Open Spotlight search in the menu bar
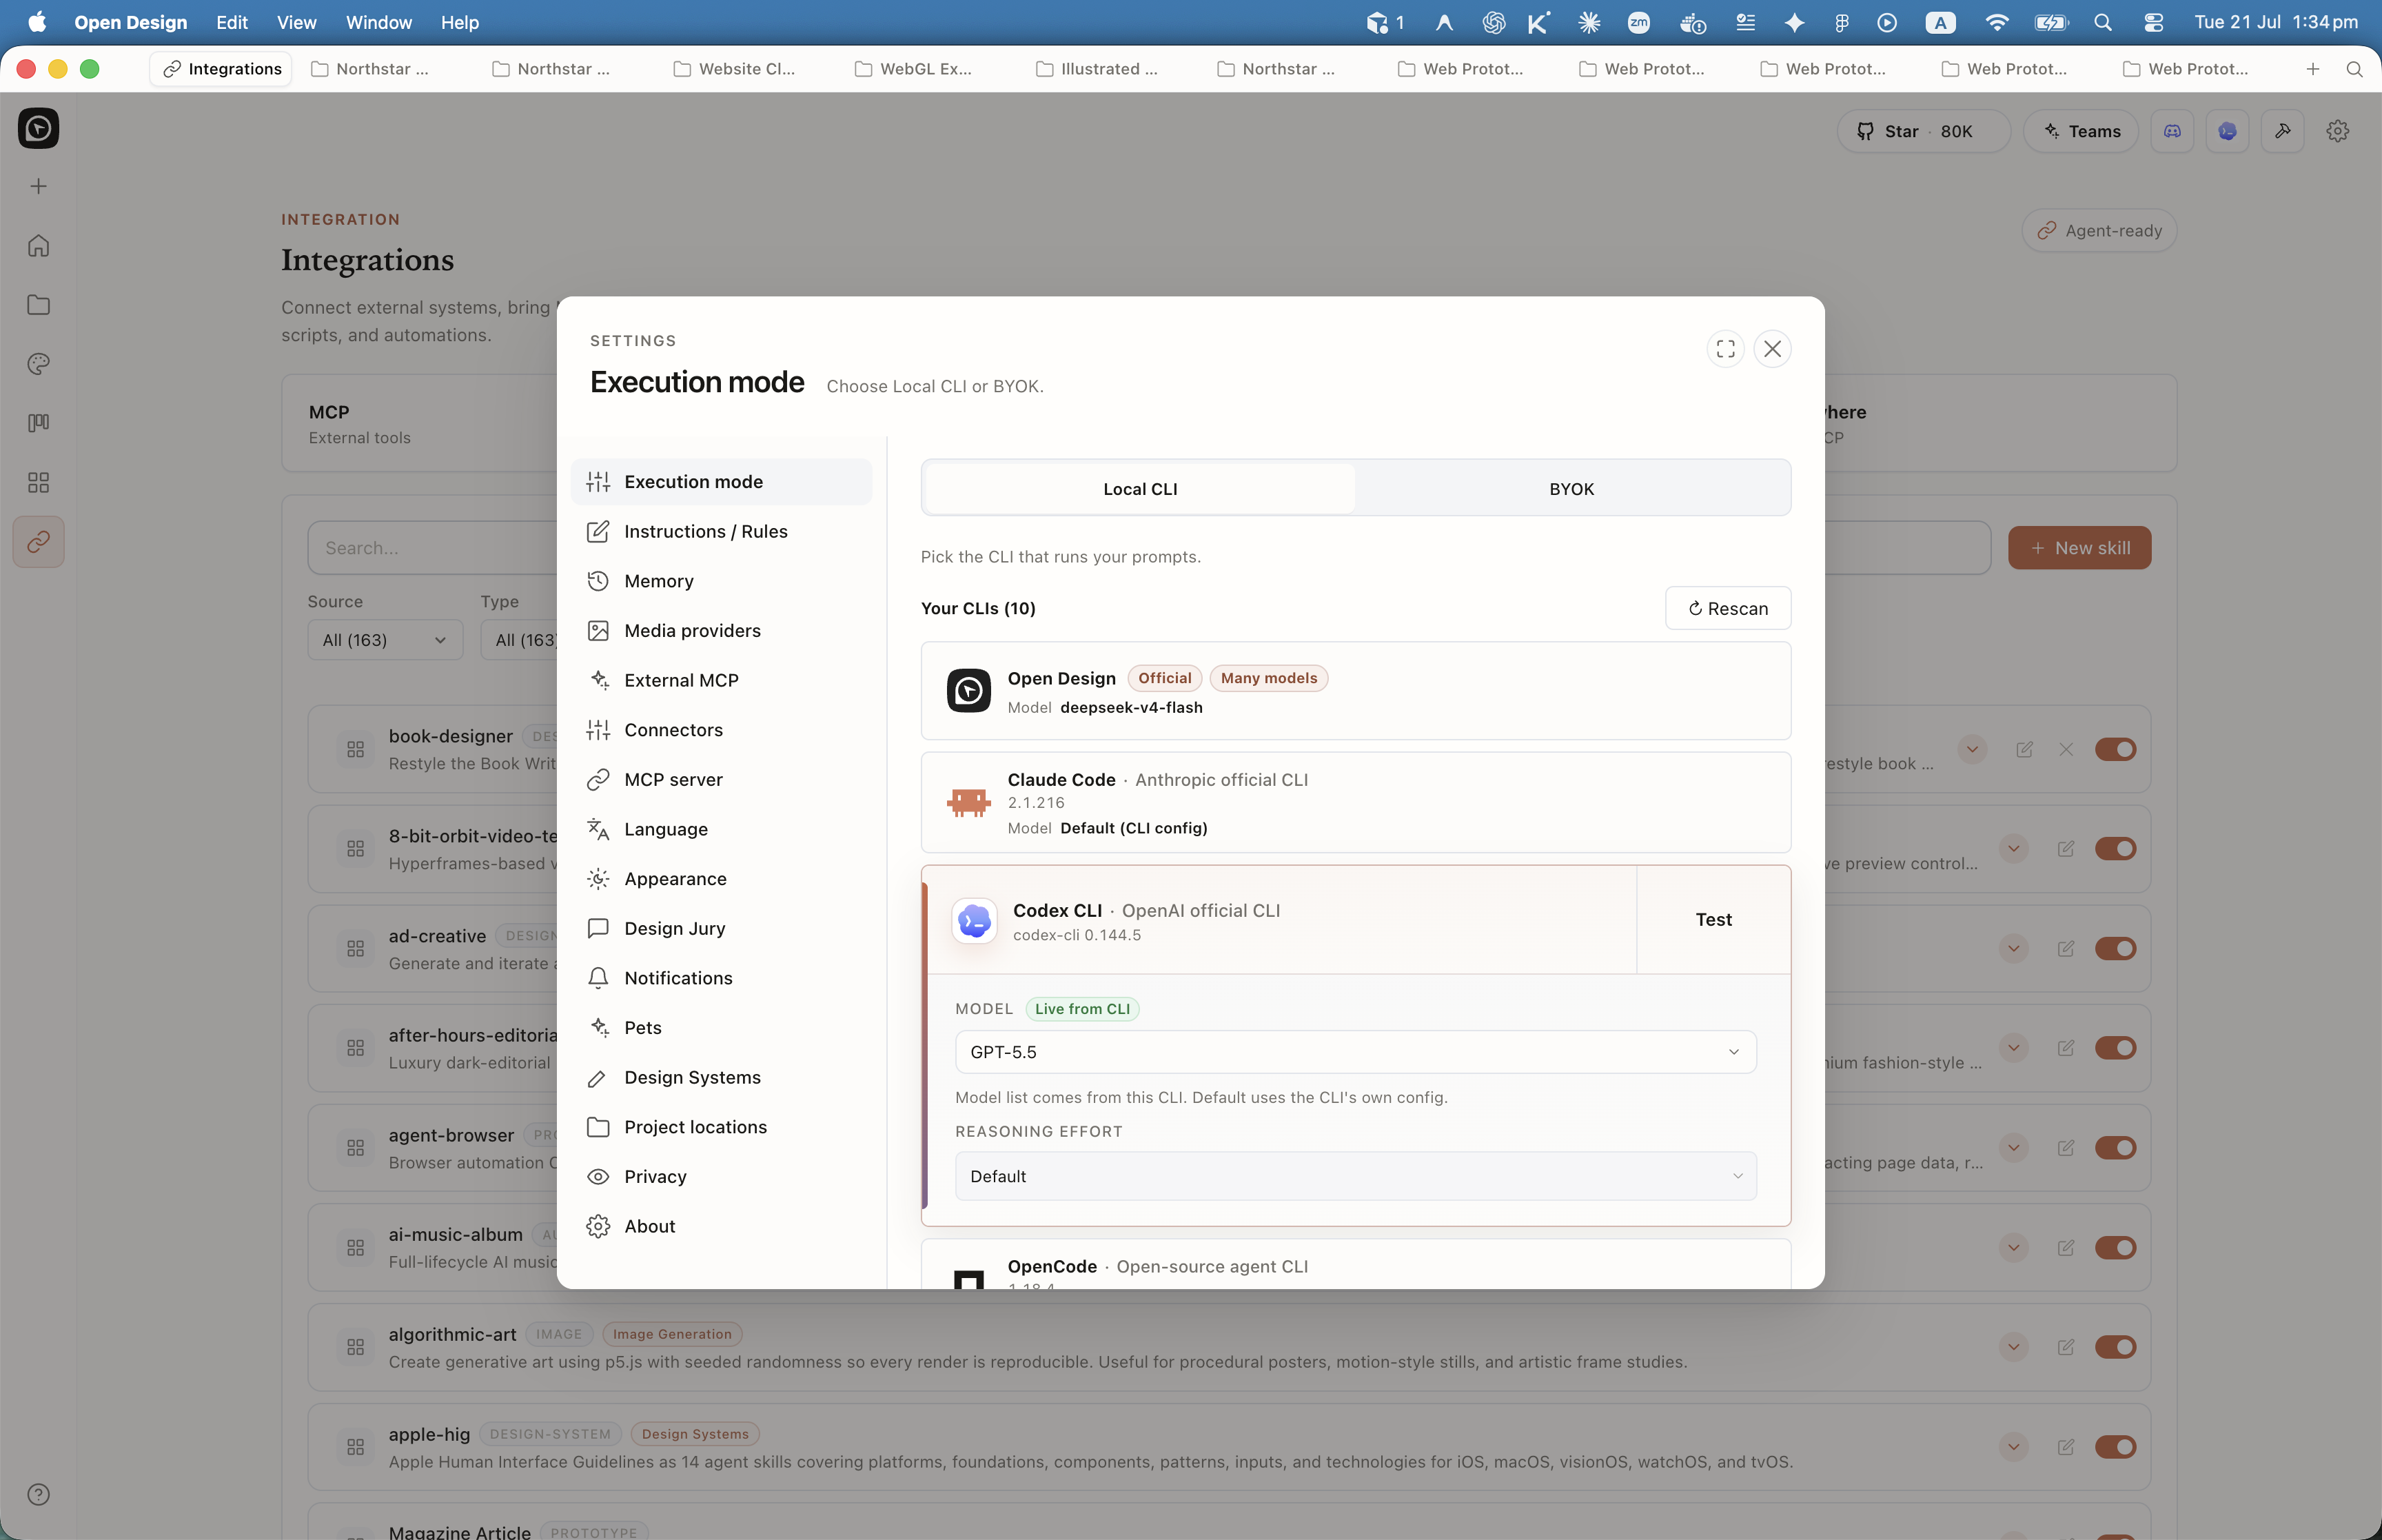2382x1540 pixels. [x=2102, y=22]
